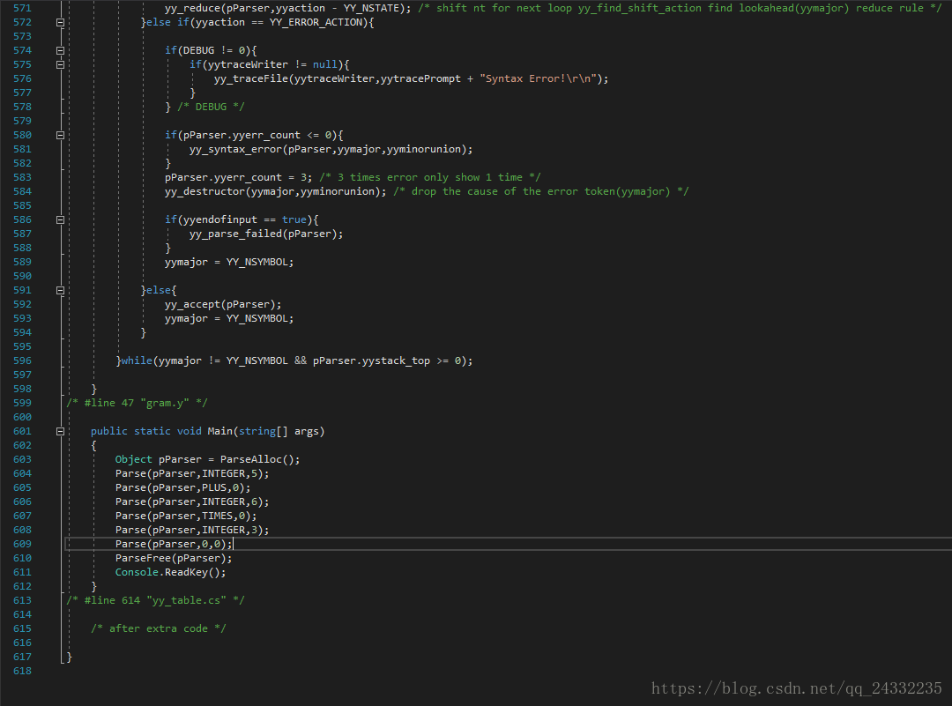Viewport: 952px width, 706px height.
Task: Click line number 609 in the gutter
Action: click(22, 544)
